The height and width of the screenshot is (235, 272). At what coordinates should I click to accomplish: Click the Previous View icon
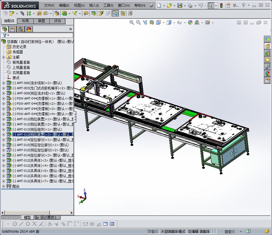(145, 22)
